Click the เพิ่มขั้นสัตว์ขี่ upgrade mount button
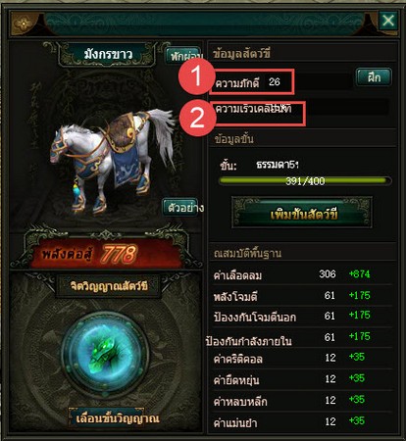This screenshot has width=406, height=441. click(x=302, y=213)
